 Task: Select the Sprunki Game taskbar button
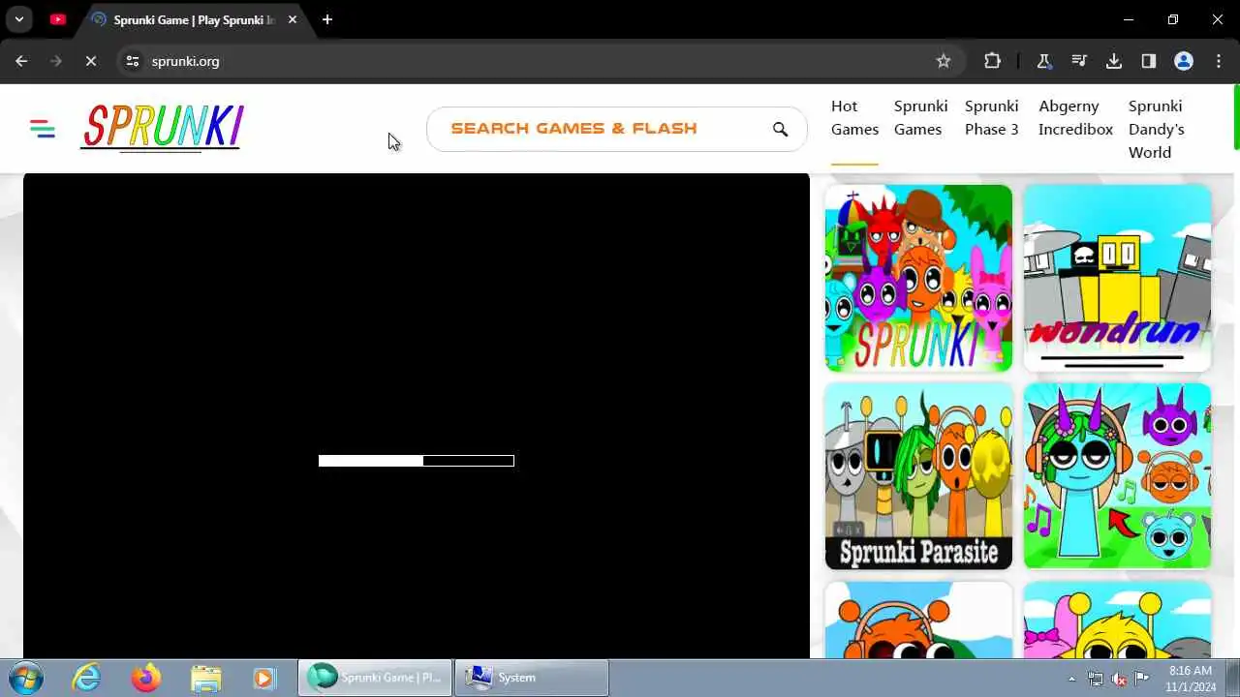click(x=375, y=678)
